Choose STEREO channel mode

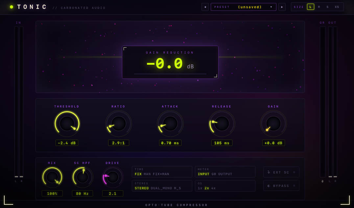pyautogui.click(x=142, y=188)
